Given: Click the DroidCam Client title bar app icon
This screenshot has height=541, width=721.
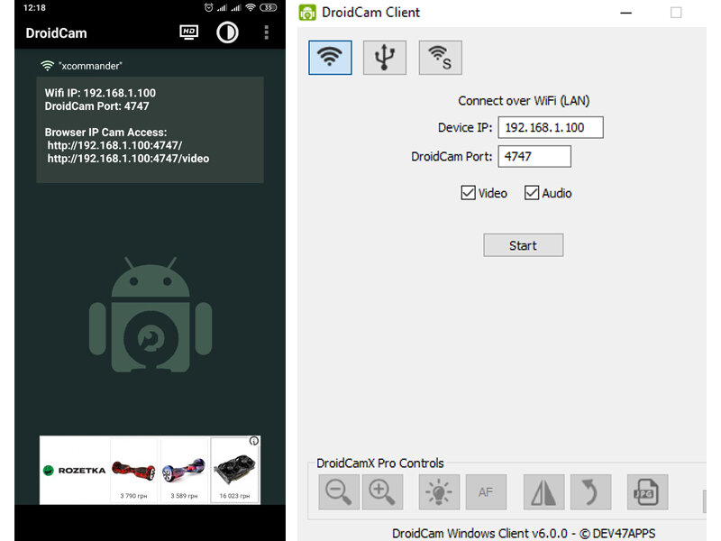Looking at the screenshot, I should (x=307, y=13).
